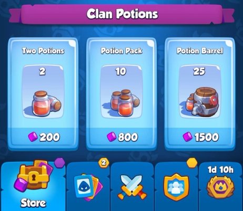This screenshot has width=243, height=211.
Task: Click the notification badge showing 2
Action: point(104,163)
